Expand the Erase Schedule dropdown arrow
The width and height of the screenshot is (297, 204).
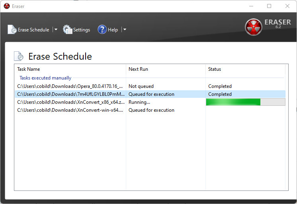point(56,29)
